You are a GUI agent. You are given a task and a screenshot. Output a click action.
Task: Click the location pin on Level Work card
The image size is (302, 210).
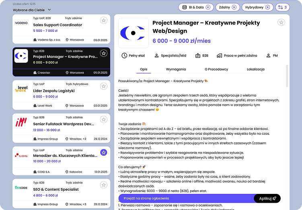(x=67, y=106)
